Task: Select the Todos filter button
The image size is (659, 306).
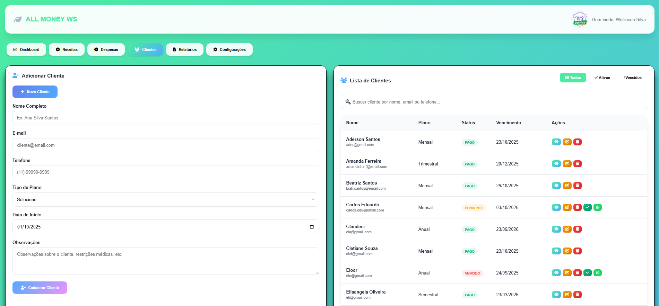Action: (x=573, y=78)
